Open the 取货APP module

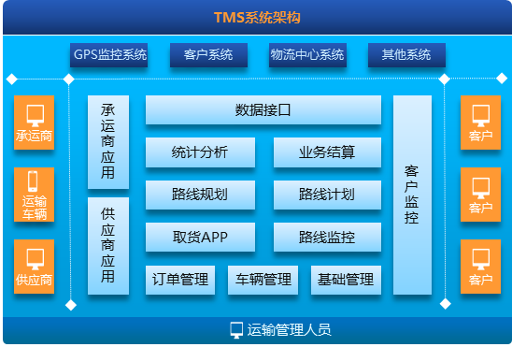[x=200, y=237]
